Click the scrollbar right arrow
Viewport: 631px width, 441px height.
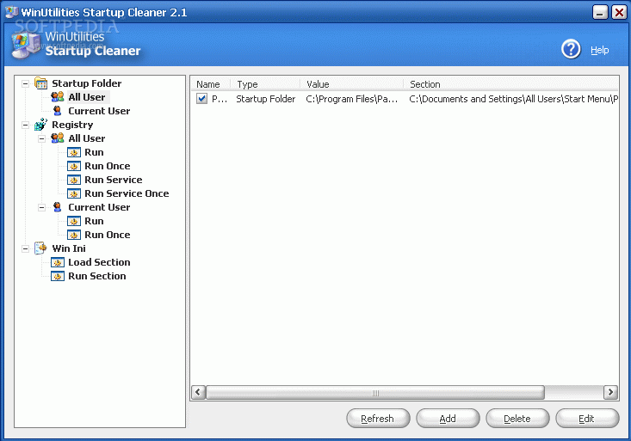(x=610, y=392)
